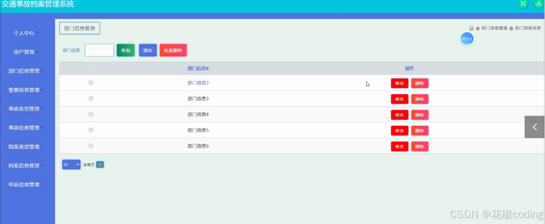Image resolution: width=545 pixels, height=224 pixels.
Task: Click 删除 for 部门信息6
Action: tap(420, 146)
